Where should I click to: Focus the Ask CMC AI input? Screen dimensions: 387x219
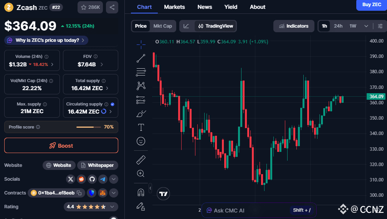tap(259, 210)
